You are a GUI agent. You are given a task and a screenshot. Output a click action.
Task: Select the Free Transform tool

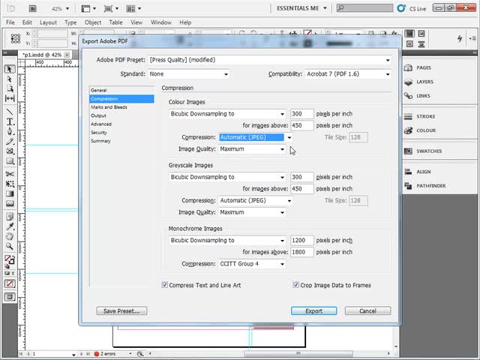point(10,184)
